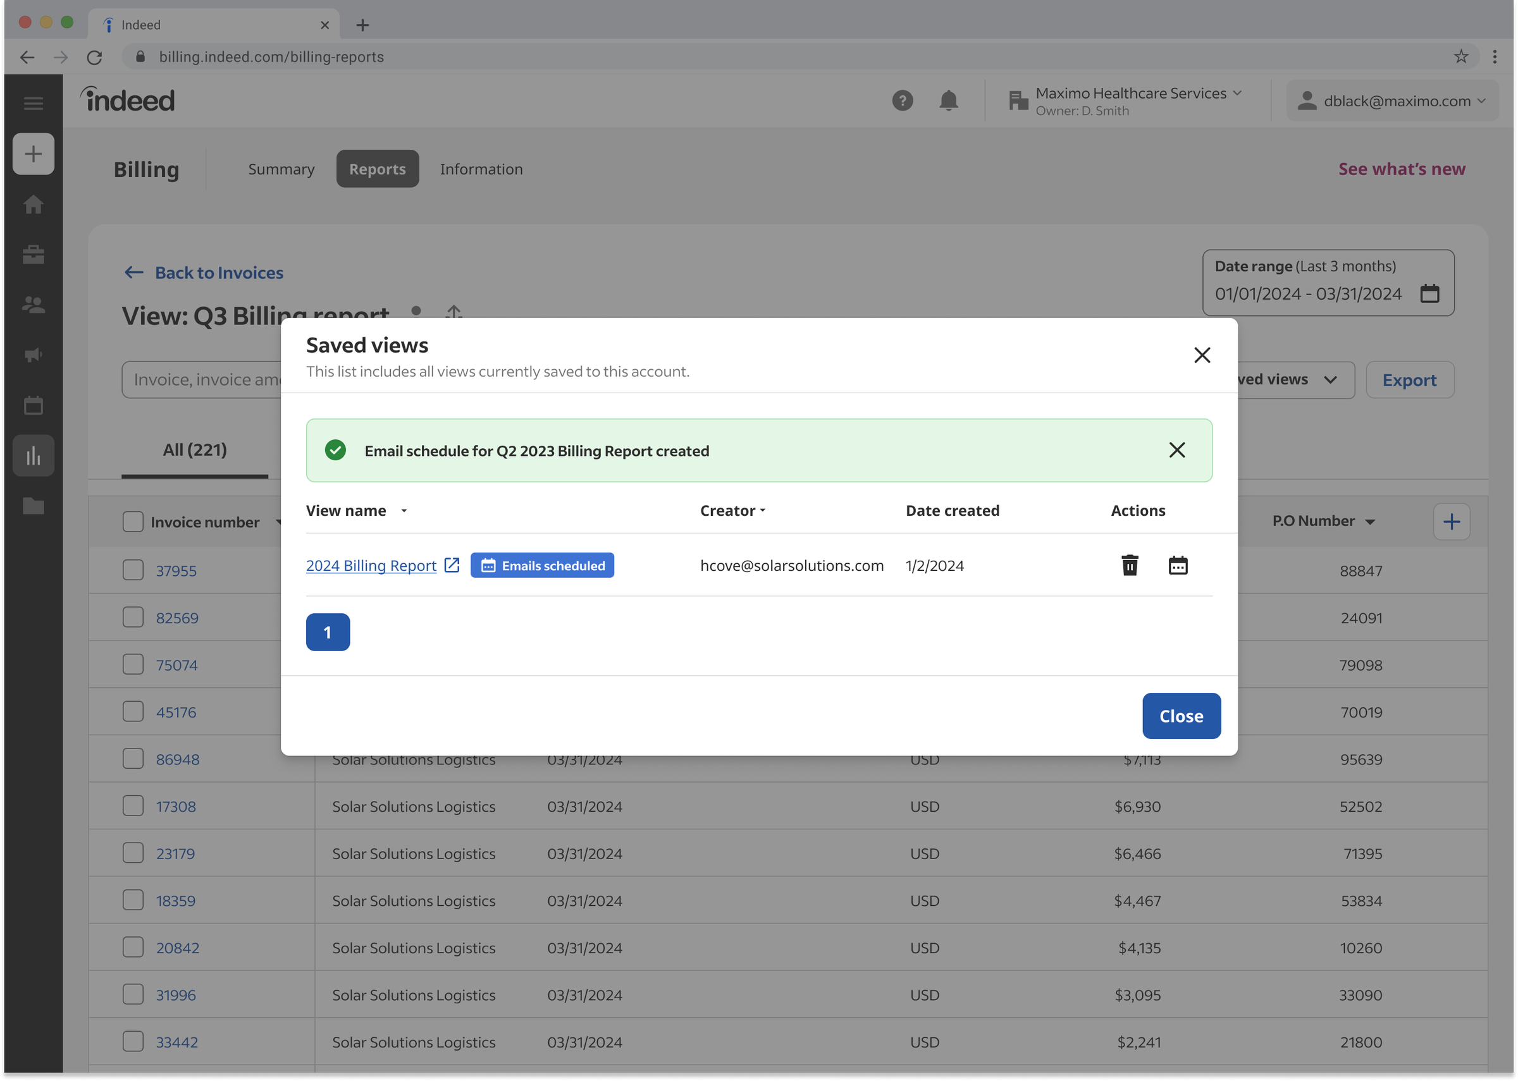Check the box for invoice 75074
The image size is (1518, 1081).
coord(133,665)
